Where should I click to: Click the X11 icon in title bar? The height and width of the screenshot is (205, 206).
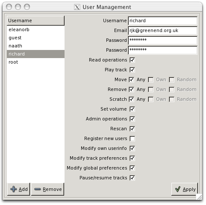(x=77, y=7)
